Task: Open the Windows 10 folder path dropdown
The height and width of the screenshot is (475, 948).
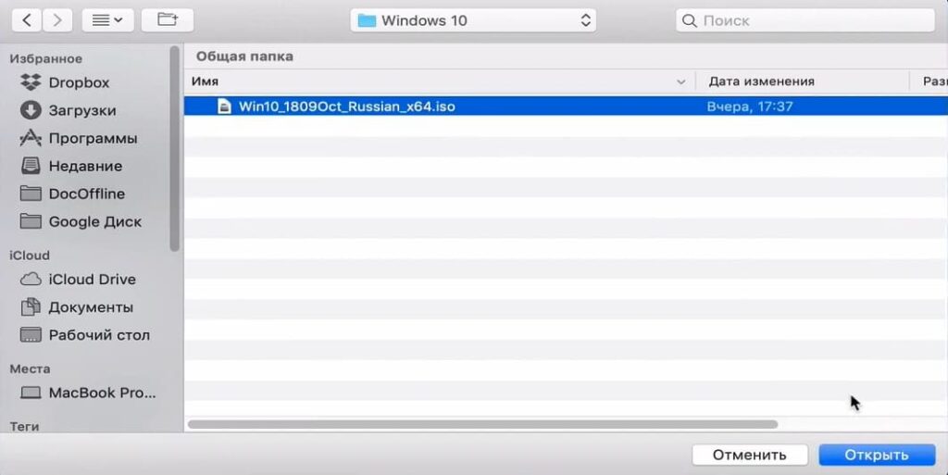Action: (473, 20)
